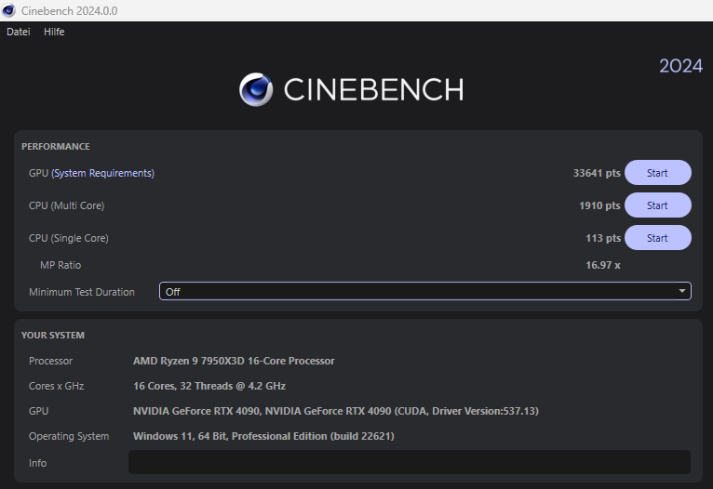The image size is (713, 489).
Task: Click the YOUR SYSTEM section heading
Action: (53, 335)
